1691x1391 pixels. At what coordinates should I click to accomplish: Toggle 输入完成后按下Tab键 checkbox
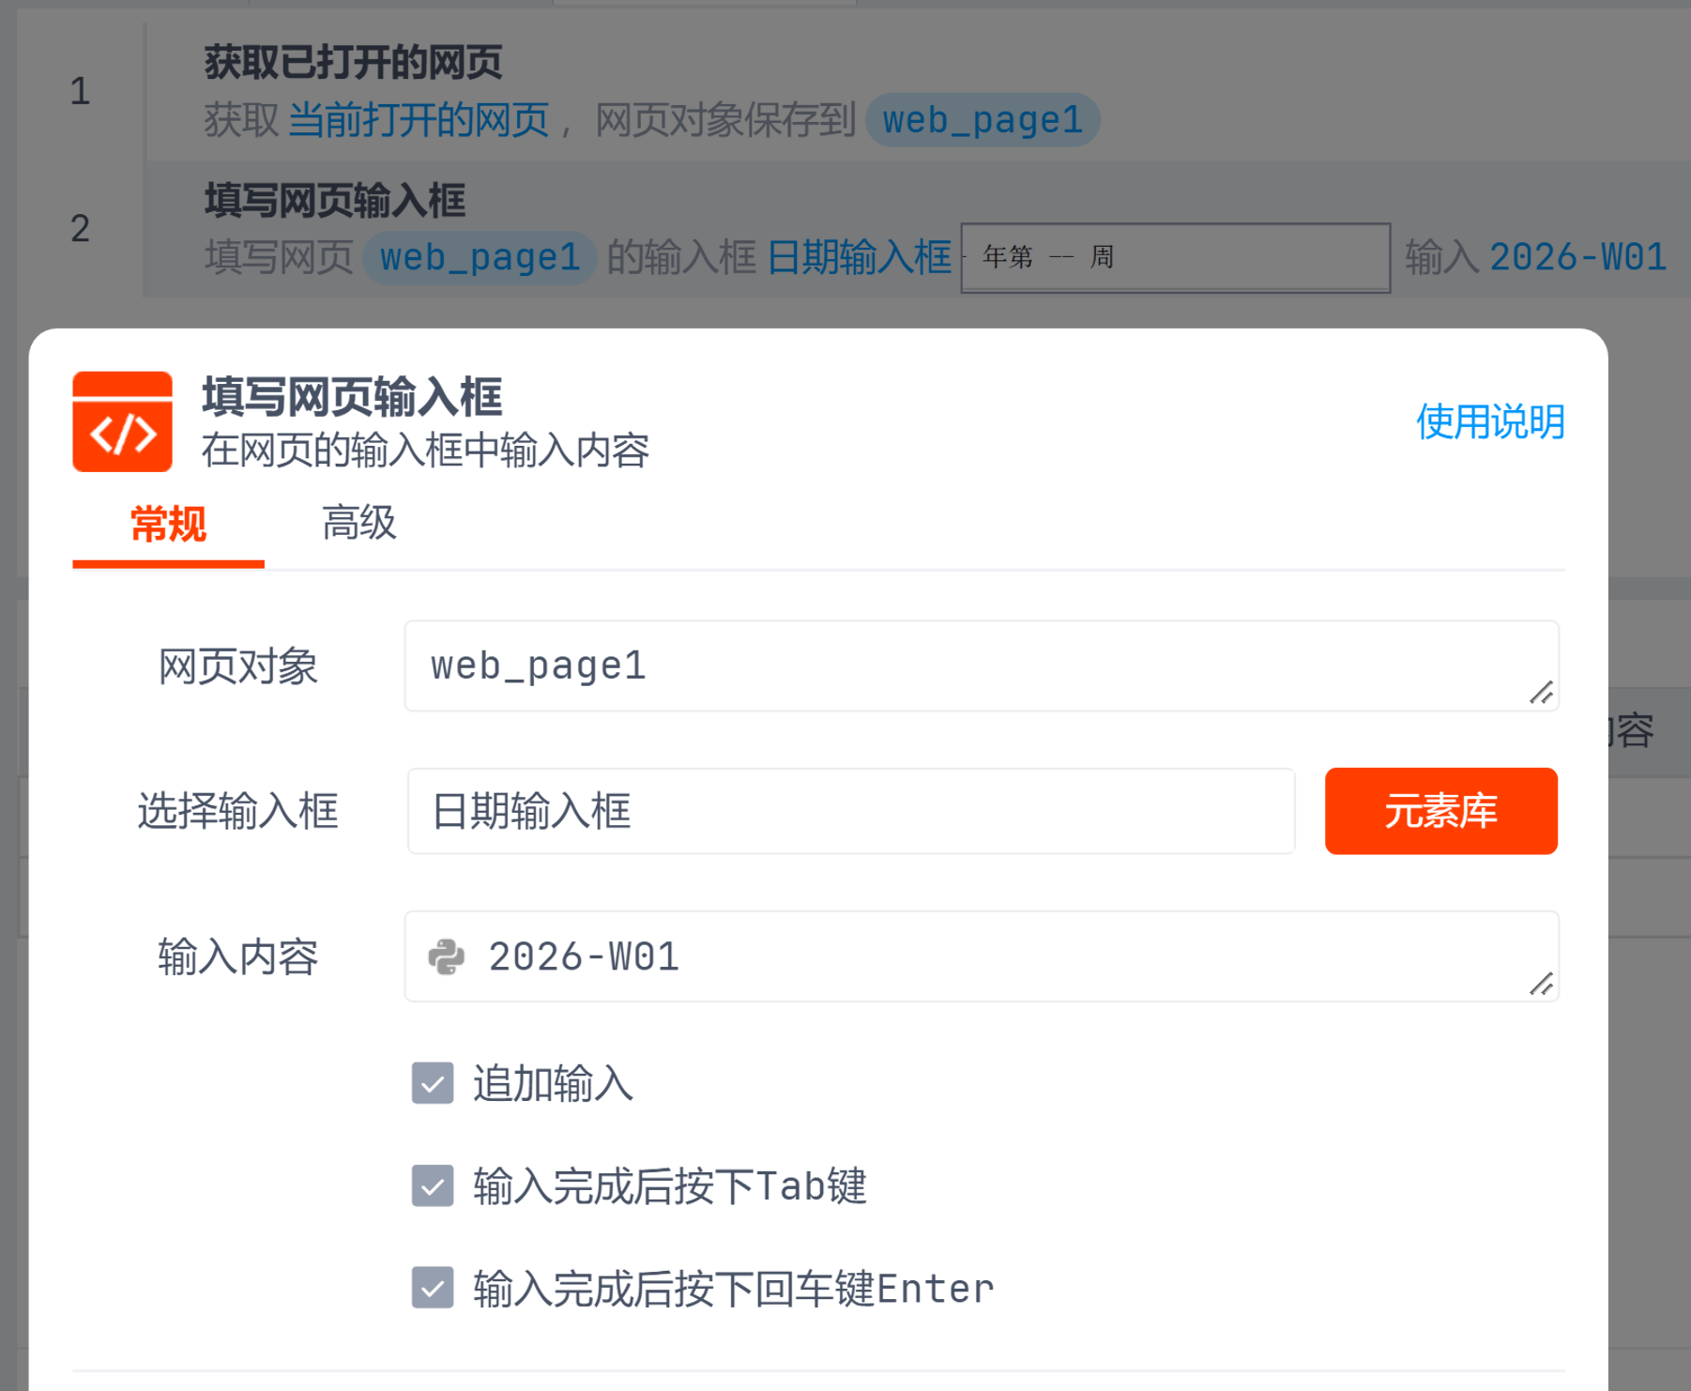pyautogui.click(x=433, y=1185)
